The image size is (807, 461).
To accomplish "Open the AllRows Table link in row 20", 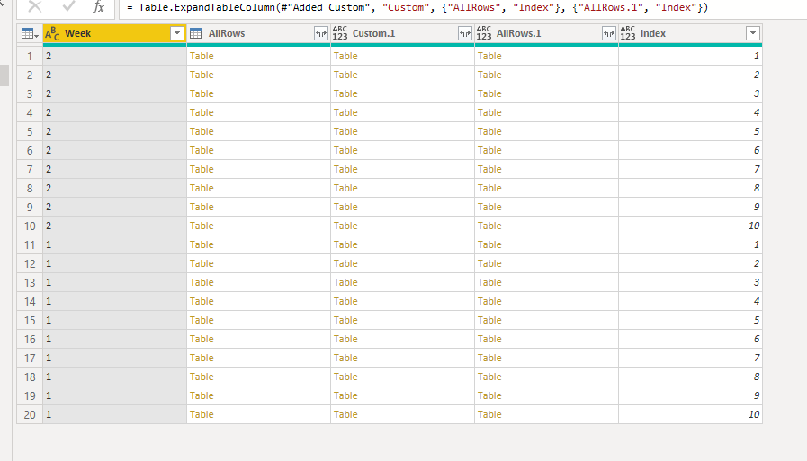I will (x=202, y=414).
